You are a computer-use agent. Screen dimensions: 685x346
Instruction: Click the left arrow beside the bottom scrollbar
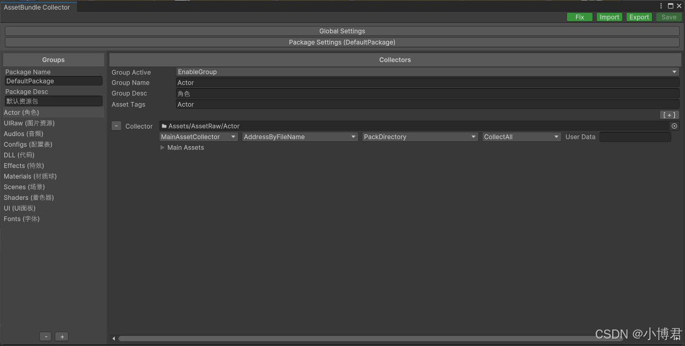(x=113, y=338)
